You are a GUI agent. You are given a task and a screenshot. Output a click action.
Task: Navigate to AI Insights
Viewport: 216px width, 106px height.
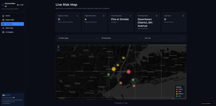[x=12, y=32]
